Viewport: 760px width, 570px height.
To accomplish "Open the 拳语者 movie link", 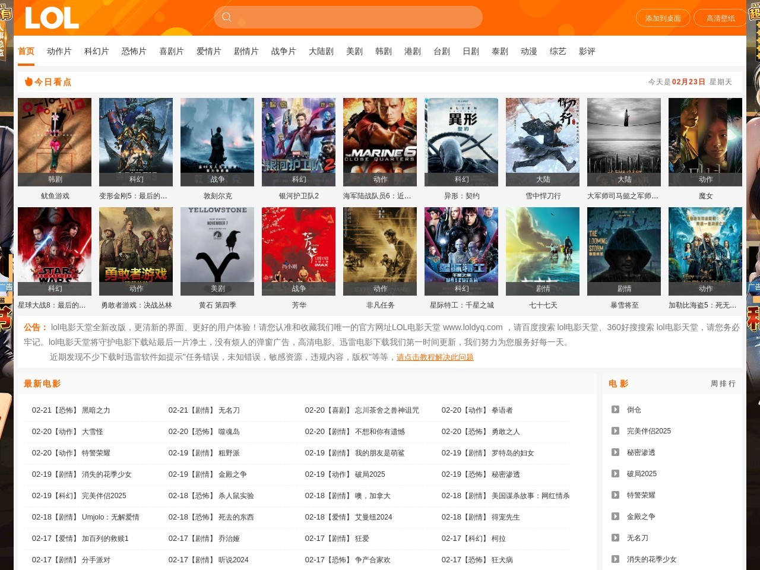I will (x=502, y=410).
